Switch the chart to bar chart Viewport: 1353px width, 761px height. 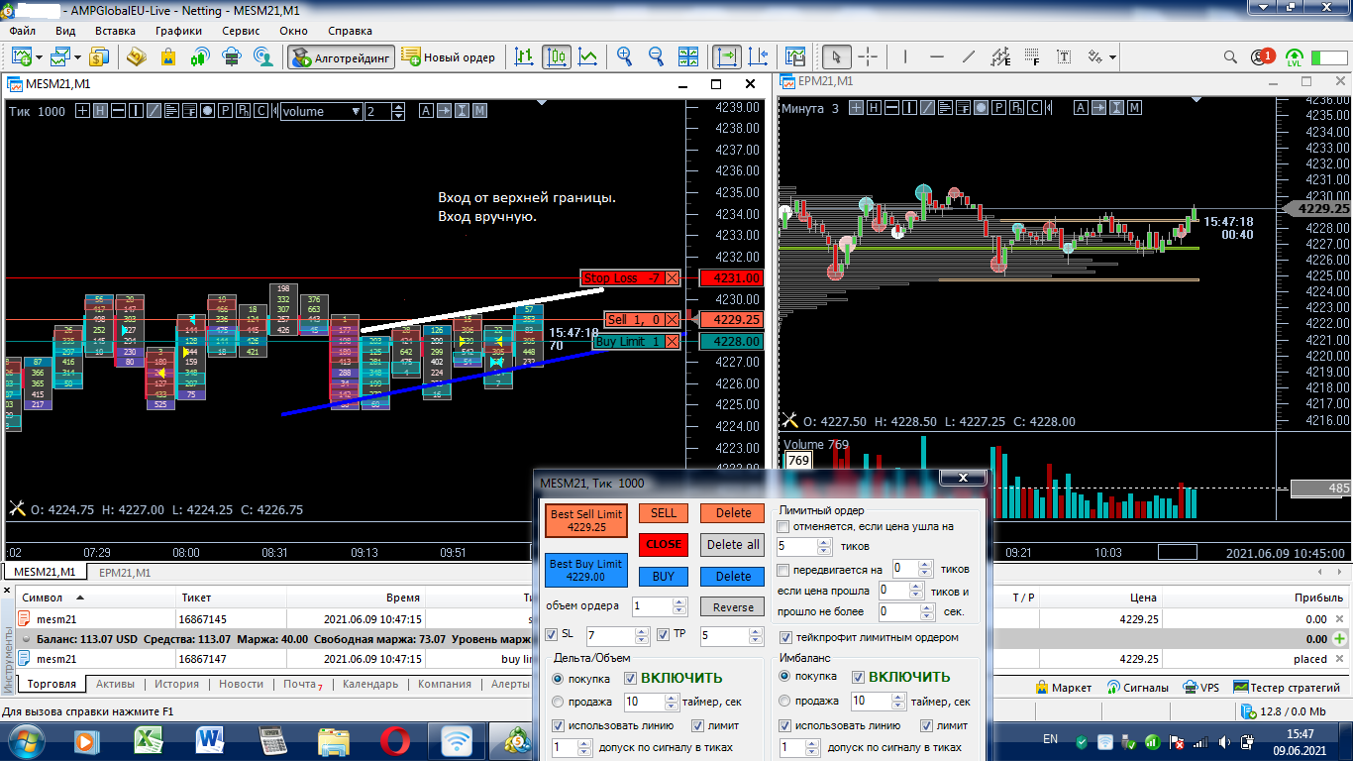click(525, 56)
